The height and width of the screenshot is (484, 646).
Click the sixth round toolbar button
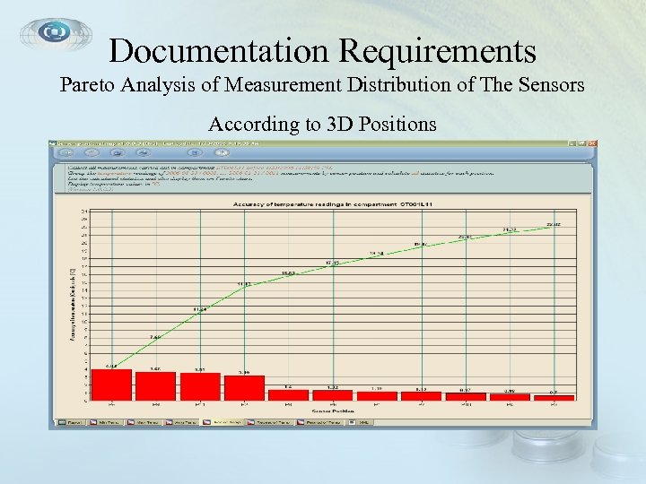pos(222,152)
